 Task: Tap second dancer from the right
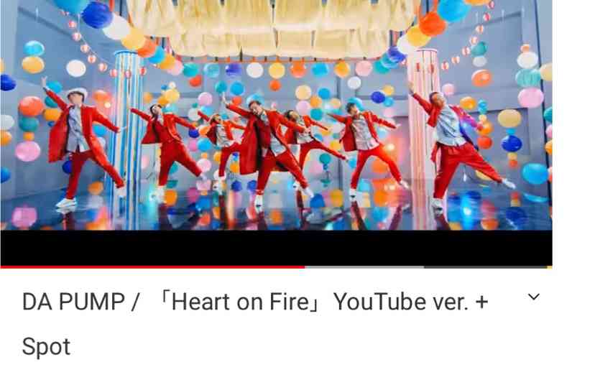coord(366,146)
